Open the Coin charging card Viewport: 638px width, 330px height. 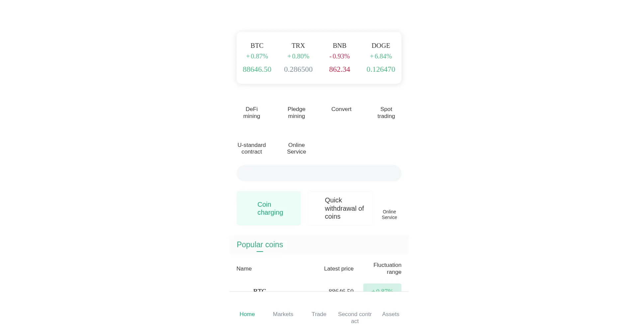(268, 208)
